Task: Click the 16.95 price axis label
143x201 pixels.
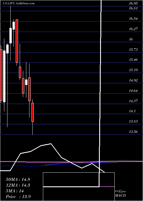Action: pos(133,3)
